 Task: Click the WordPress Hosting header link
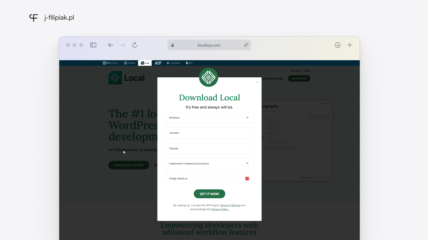click(272, 79)
